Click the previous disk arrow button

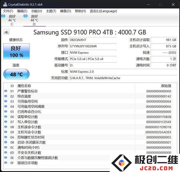point(6,32)
